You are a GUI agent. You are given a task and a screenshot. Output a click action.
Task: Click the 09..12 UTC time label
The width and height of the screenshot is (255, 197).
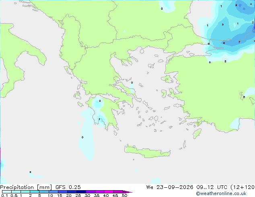(x=212, y=187)
